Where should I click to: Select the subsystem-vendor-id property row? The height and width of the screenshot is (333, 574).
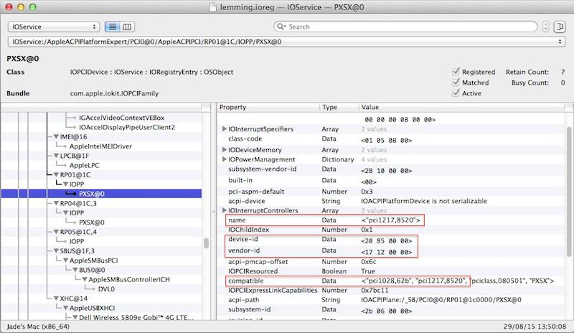click(x=390, y=169)
